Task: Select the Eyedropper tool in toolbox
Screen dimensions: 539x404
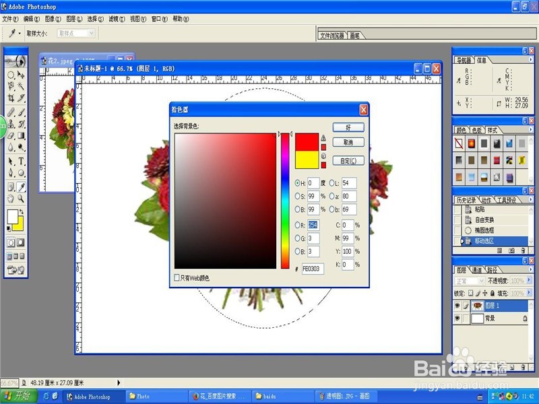Action: (x=21, y=187)
